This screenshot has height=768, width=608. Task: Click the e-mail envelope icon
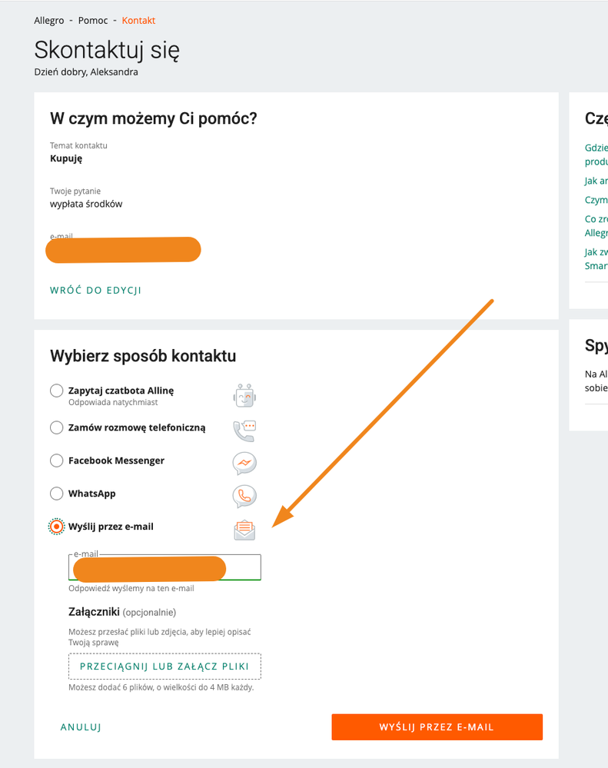click(244, 530)
